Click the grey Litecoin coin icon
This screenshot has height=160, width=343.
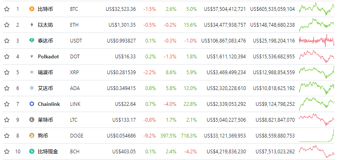[x=32, y=120]
